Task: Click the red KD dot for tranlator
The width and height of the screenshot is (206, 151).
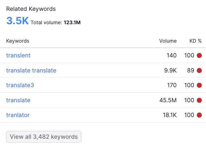Action: click(x=199, y=115)
